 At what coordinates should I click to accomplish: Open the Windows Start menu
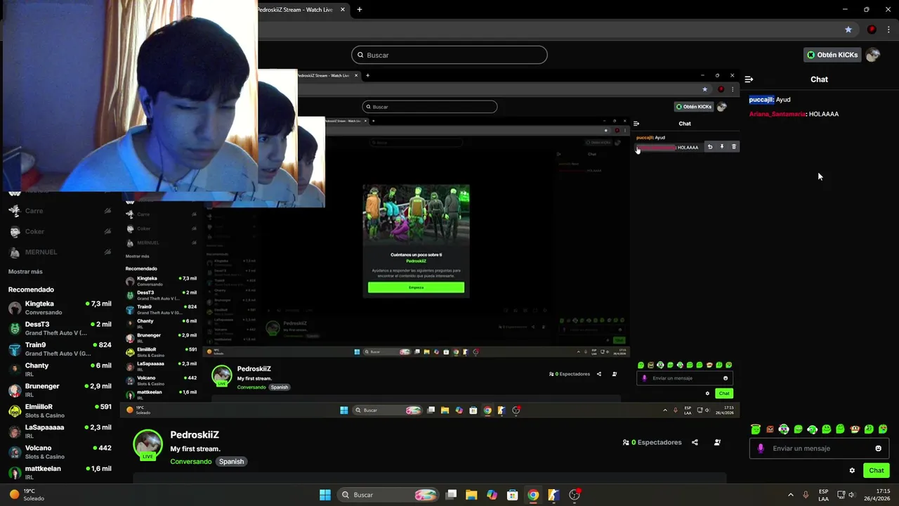[x=325, y=495]
